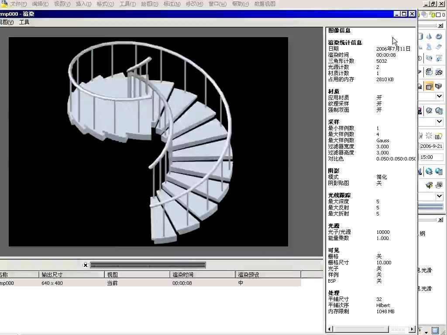Open the 格式(O) menu
Screen dimensions: 447x335
click(x=105, y=4)
